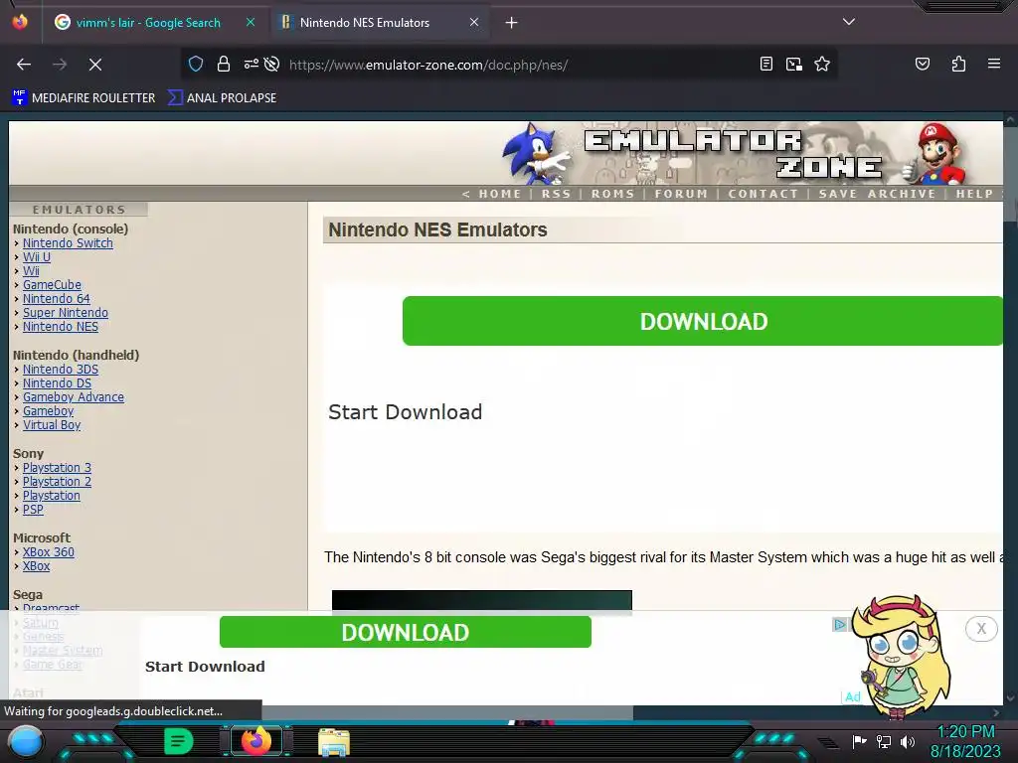The width and height of the screenshot is (1018, 763).
Task: Switch to vimm's lair Google Search tab
Action: pos(147,23)
